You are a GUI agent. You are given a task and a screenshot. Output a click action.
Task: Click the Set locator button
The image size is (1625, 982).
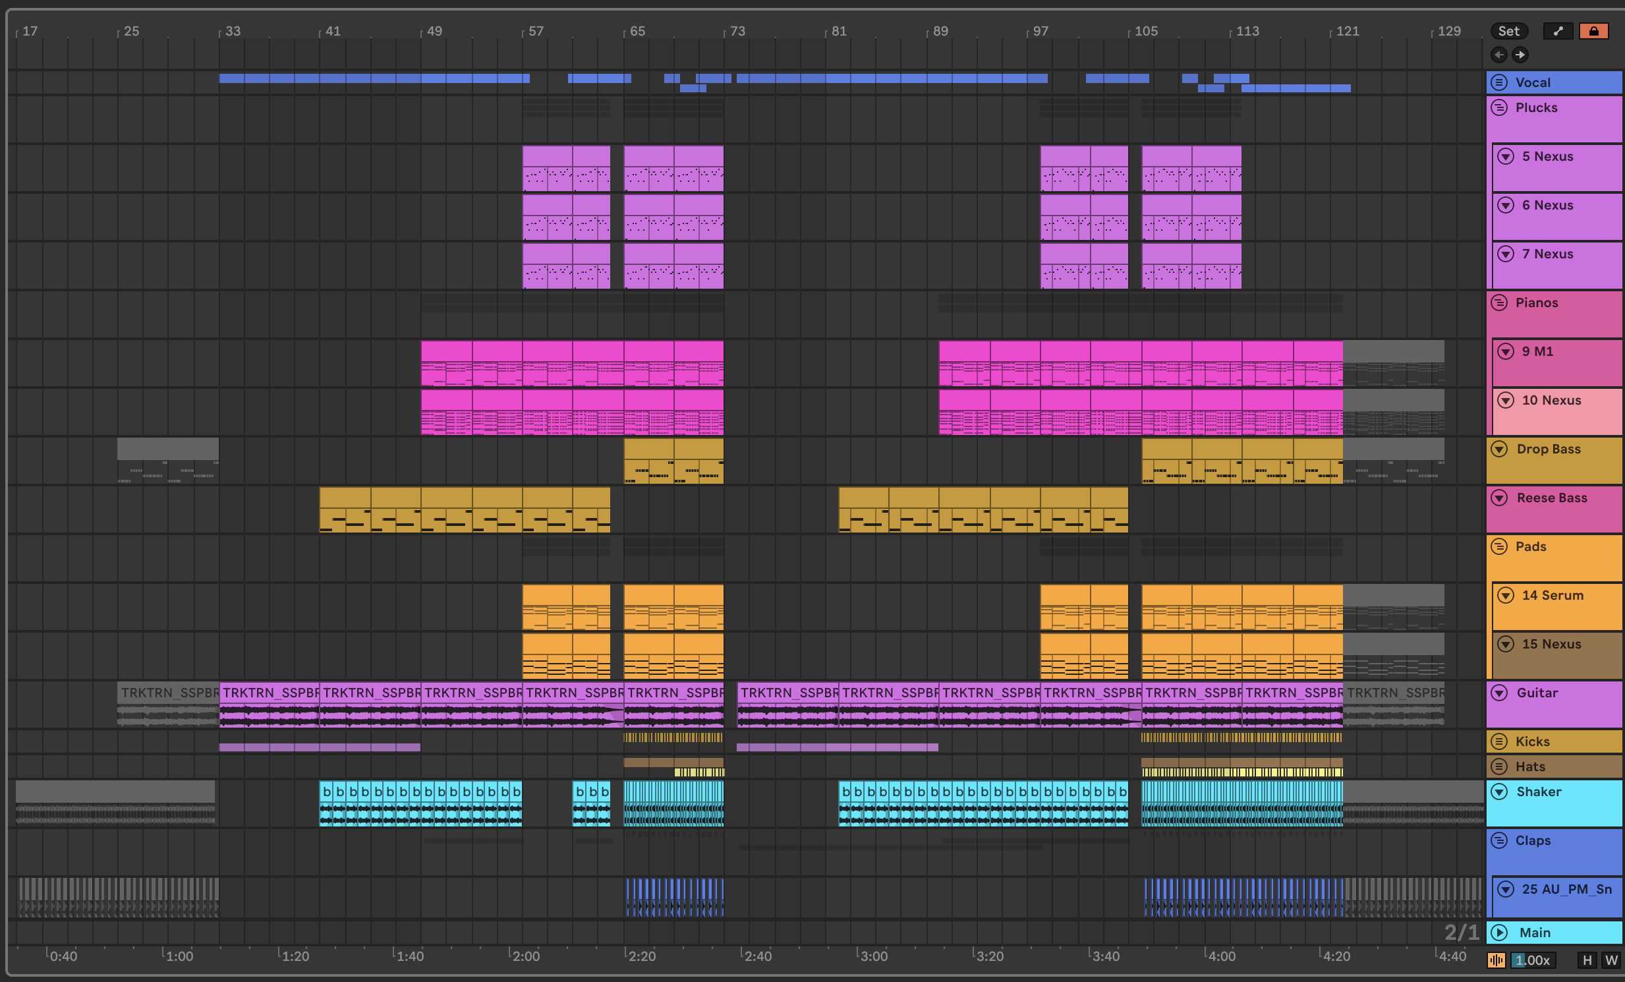1508,31
